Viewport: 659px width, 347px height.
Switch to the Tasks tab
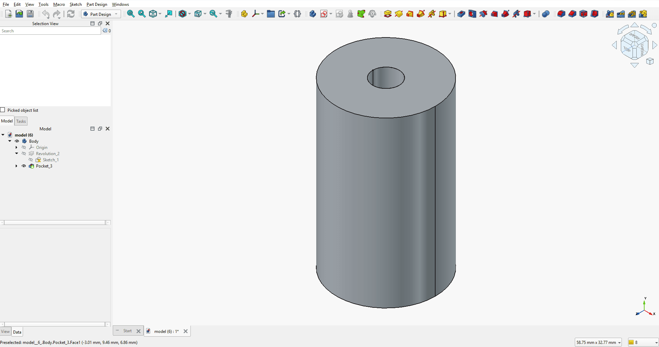pyautogui.click(x=21, y=121)
